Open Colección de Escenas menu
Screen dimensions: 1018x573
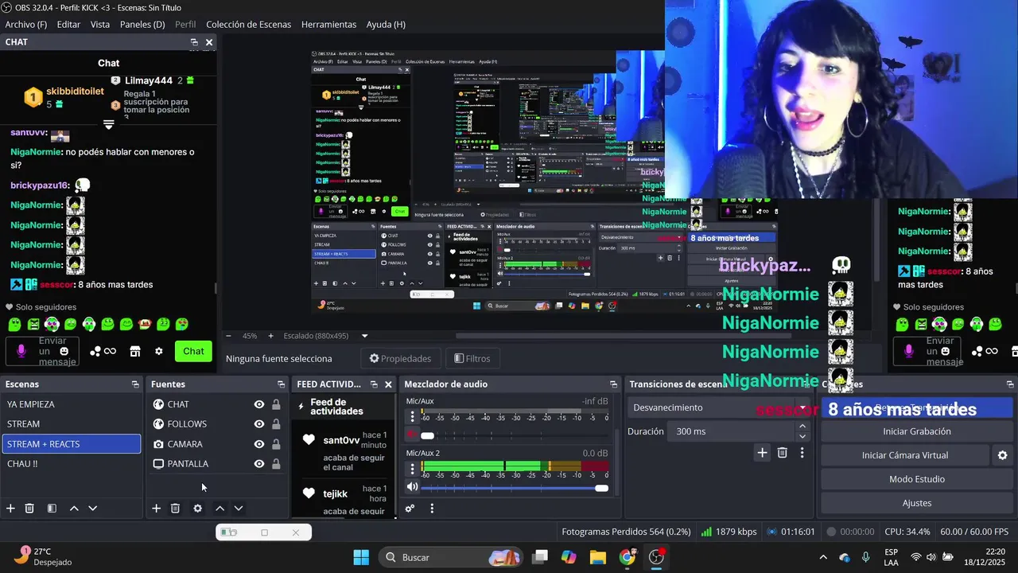248,25
